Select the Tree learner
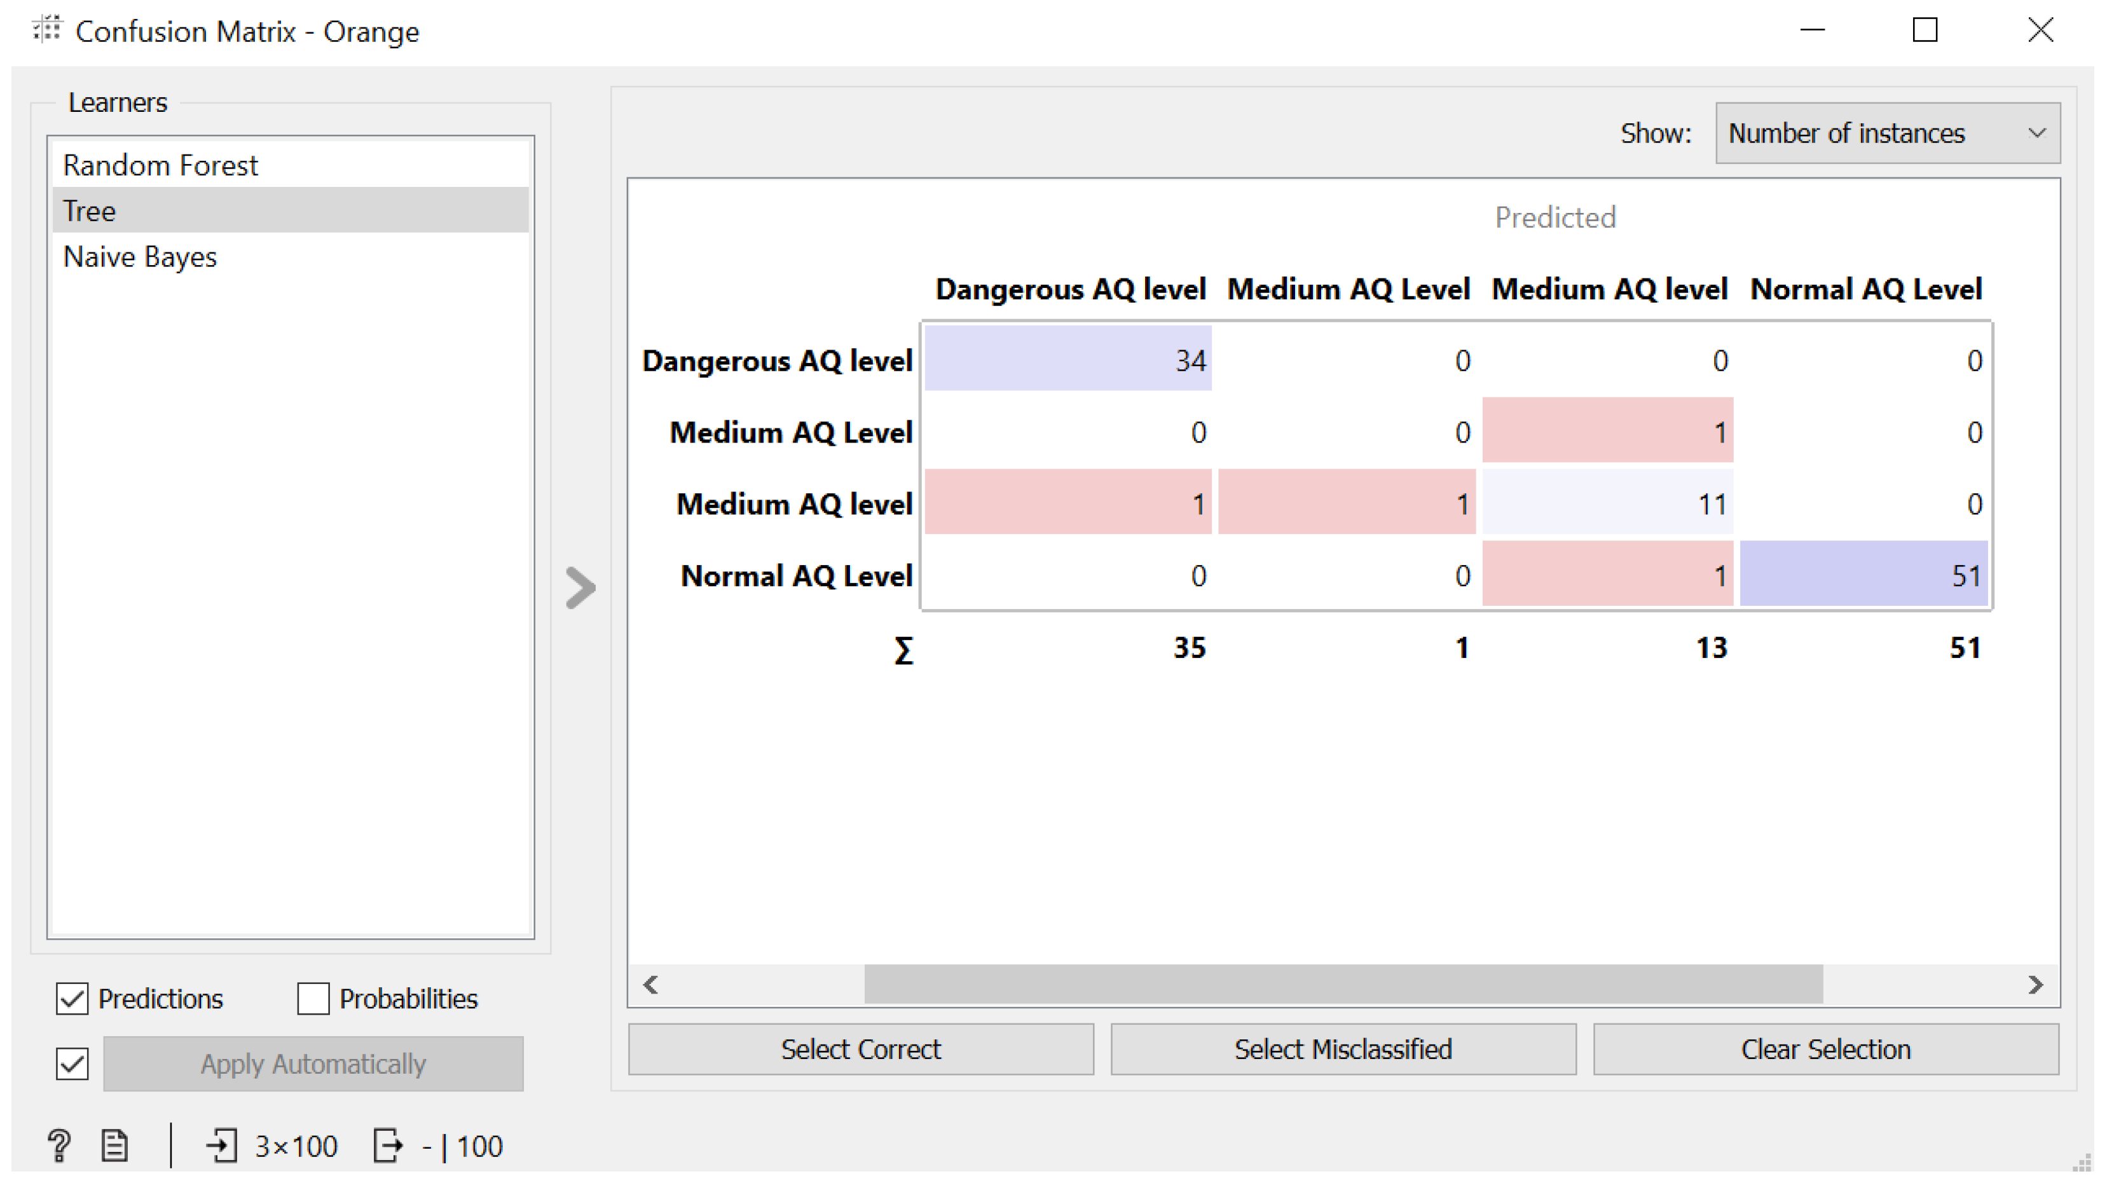The height and width of the screenshot is (1183, 2107). (90, 211)
